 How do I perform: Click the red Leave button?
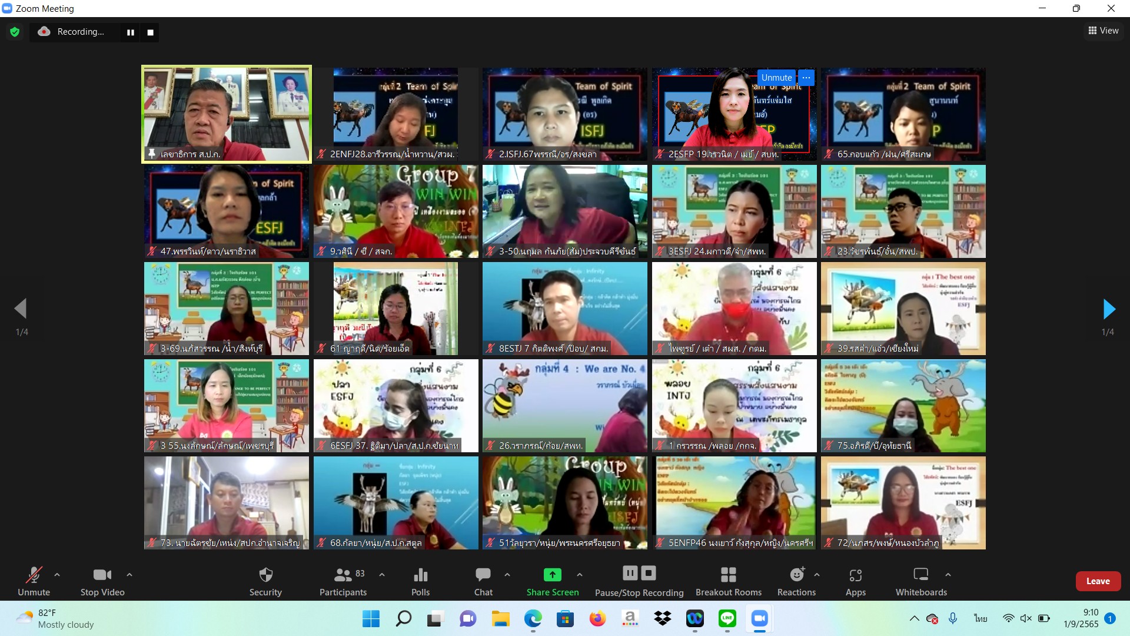[x=1098, y=581]
